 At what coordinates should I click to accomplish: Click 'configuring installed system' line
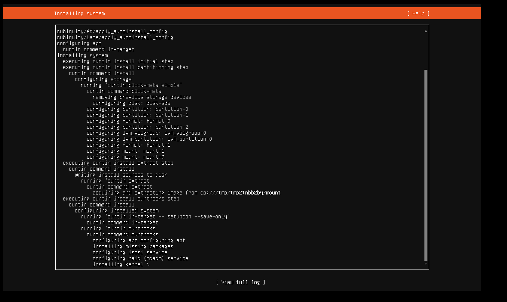pos(117,211)
